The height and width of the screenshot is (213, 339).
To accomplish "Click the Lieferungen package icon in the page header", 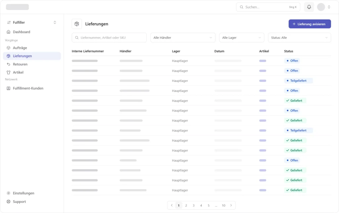I will pos(77,24).
